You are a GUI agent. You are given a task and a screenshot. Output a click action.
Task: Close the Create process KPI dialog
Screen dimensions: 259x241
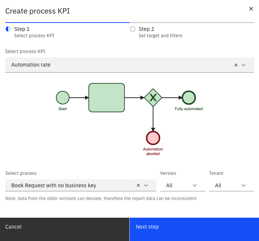coord(251,9)
